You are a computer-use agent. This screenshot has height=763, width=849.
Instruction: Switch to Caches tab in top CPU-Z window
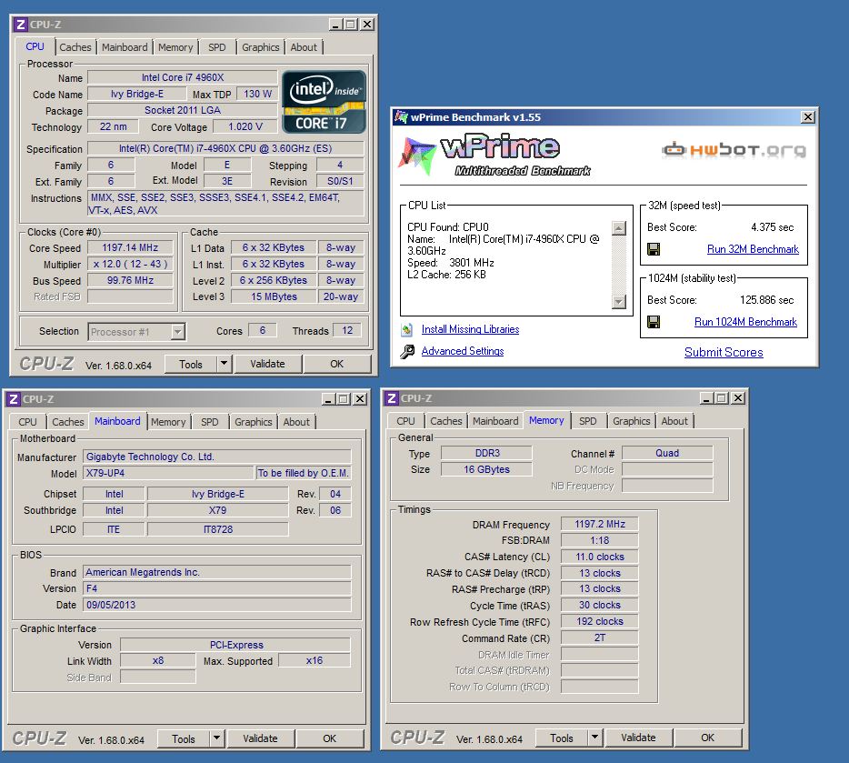(75, 47)
